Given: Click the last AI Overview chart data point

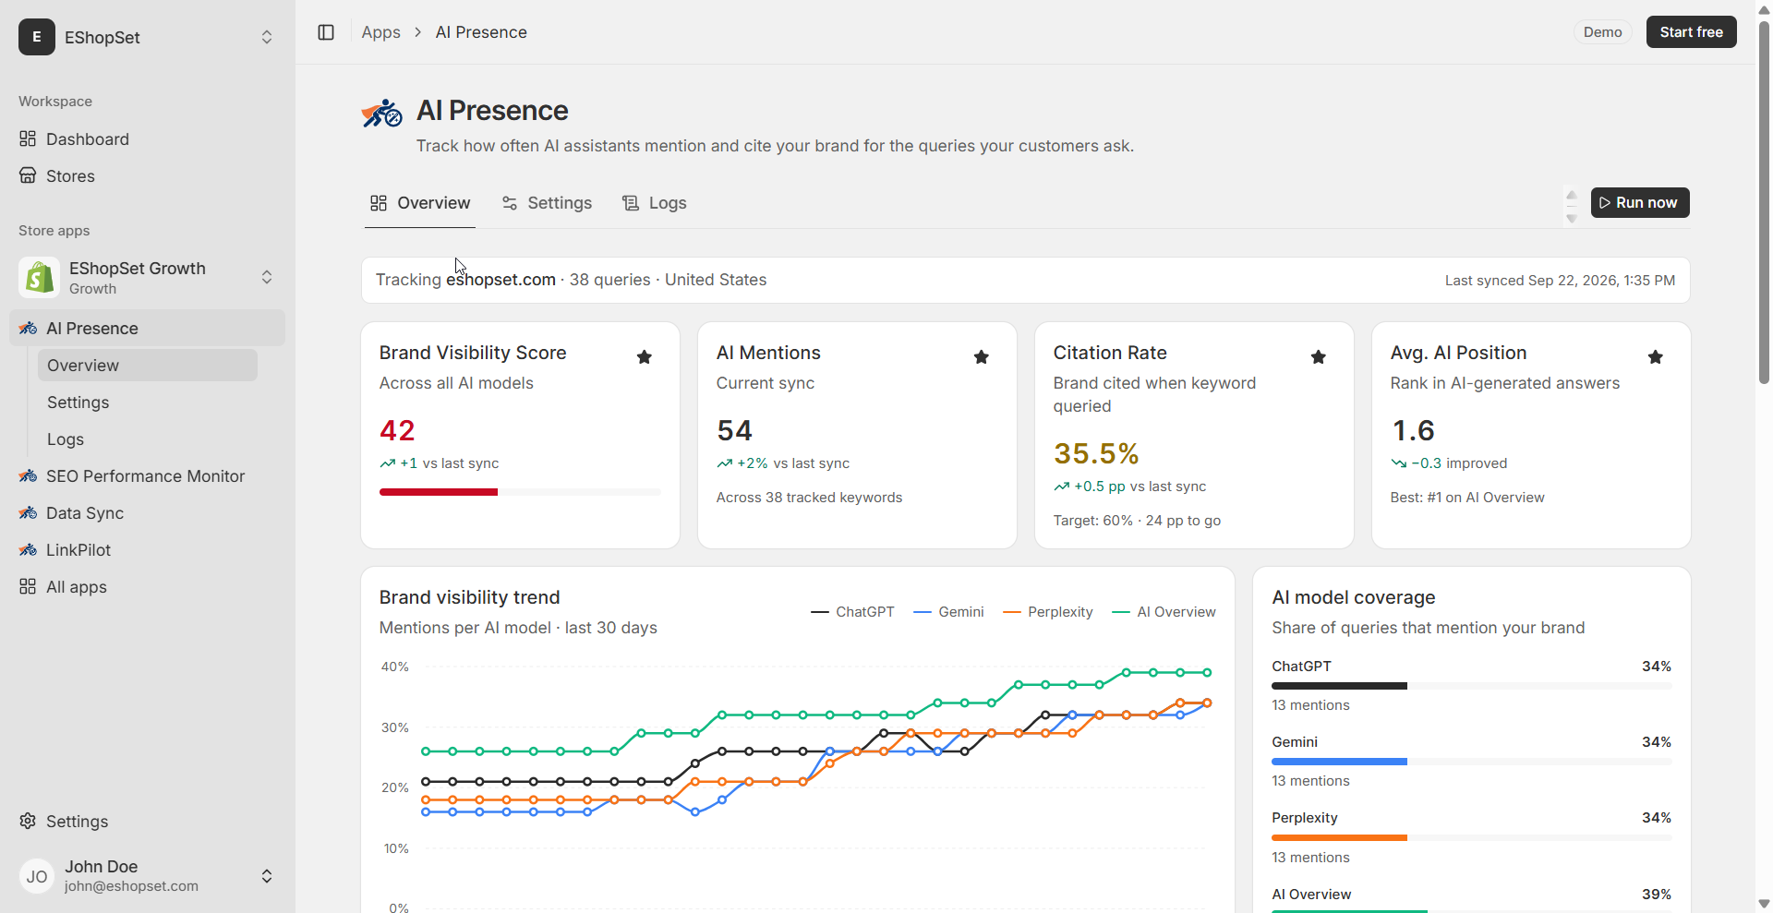Looking at the screenshot, I should 1207,672.
